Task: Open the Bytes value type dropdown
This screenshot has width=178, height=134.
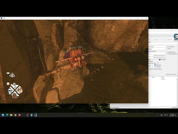Action: (157, 49)
